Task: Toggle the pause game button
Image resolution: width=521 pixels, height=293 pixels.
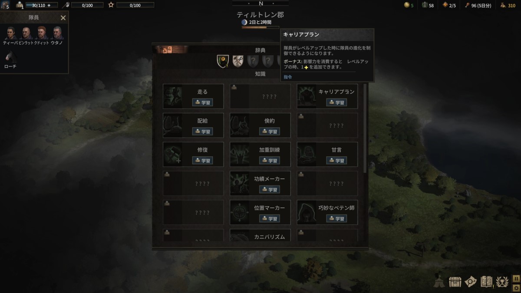Action: click(x=516, y=278)
